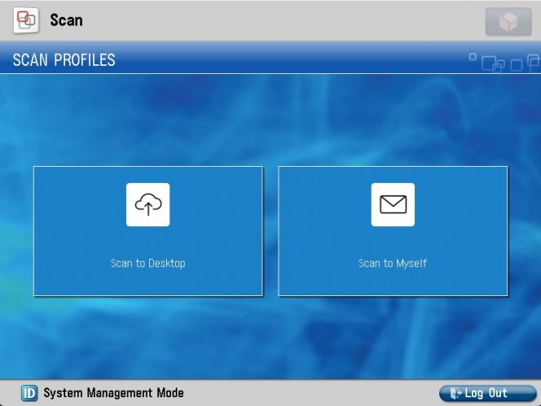Open the Scan to Desktop profile tile

click(x=148, y=231)
